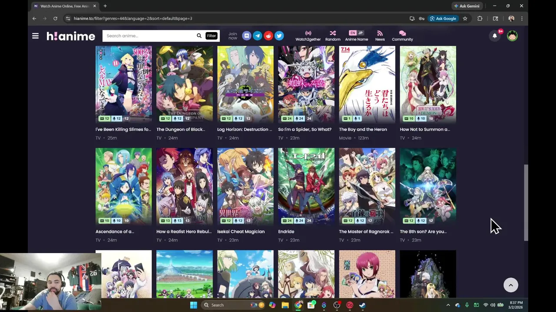The image size is (556, 312).
Task: Bookmark this page with the star
Action: click(x=465, y=19)
